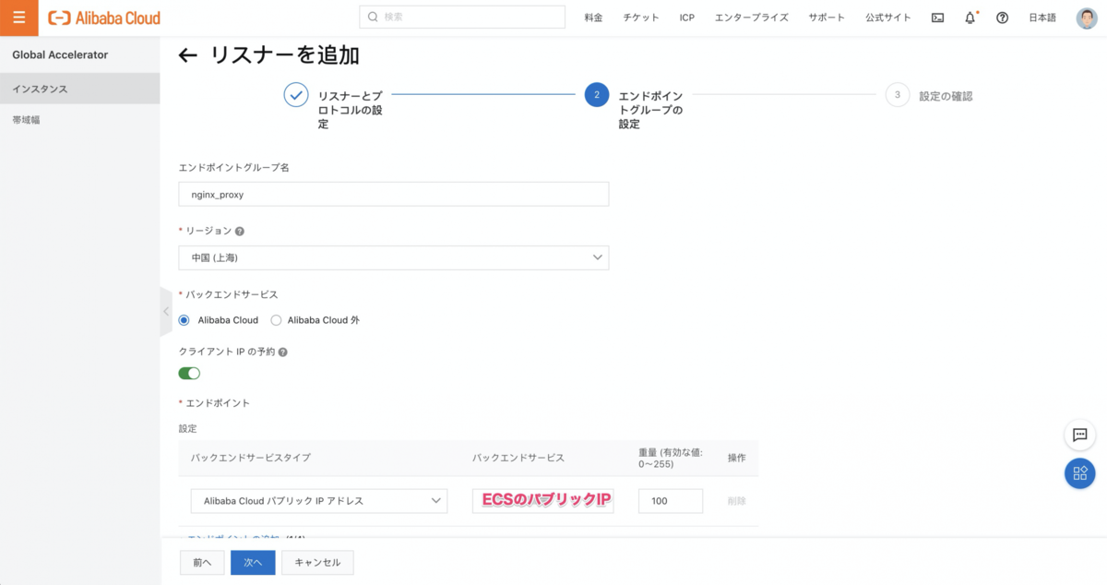Screen dimensions: 1107x585
Task: Click the help icon next to リージョン
Action: click(240, 232)
